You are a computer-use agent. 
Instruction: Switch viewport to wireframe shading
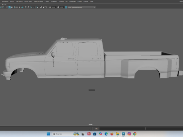click(x=7, y=7)
